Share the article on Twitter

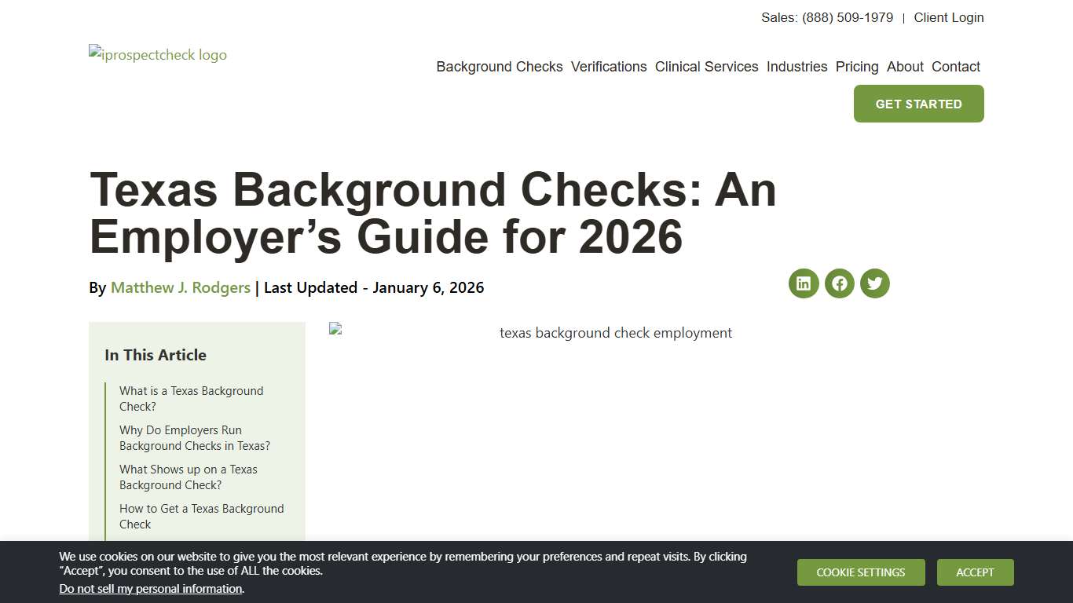pos(874,283)
